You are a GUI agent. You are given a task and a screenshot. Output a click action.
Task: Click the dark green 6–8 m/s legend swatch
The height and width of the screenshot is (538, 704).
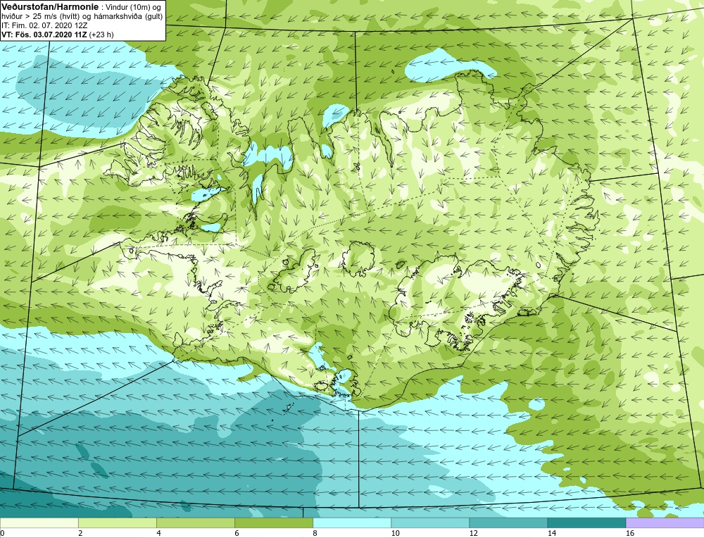[273, 523]
